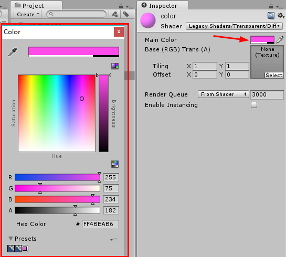Click the eyedropper next to Main Color
This screenshot has height=257, width=286.
pos(280,39)
